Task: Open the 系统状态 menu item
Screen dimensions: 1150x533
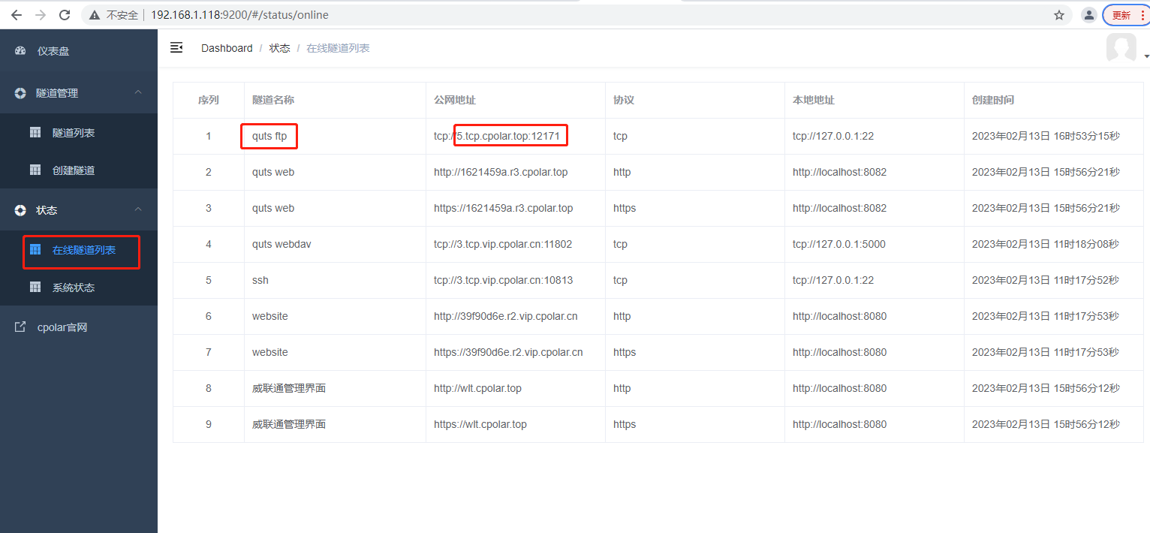Action: pyautogui.click(x=79, y=288)
